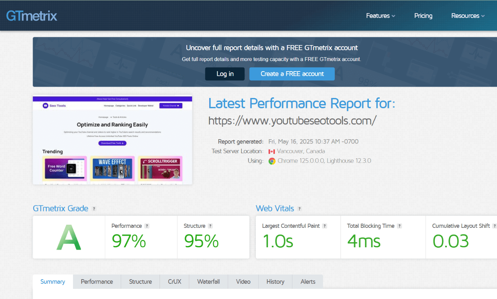497x299 pixels.
Task: Click the Chrome 125.0.0.0, Lighthouse 12.3.0 text
Action: click(324, 161)
